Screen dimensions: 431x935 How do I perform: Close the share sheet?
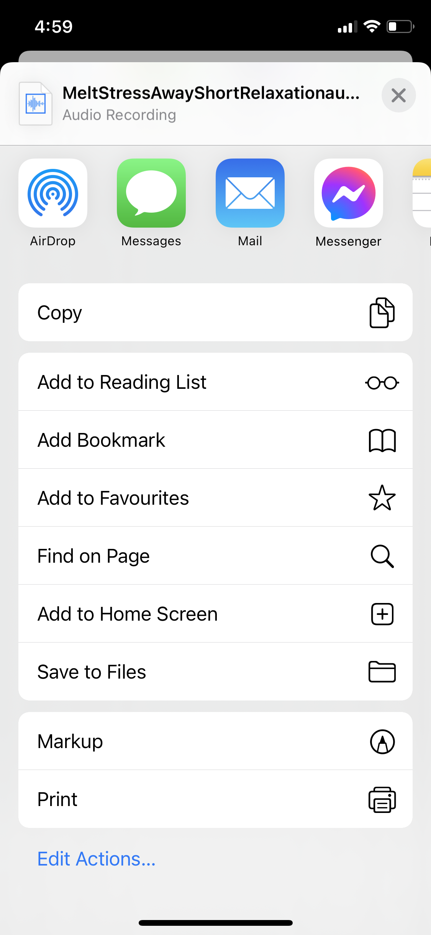point(398,95)
